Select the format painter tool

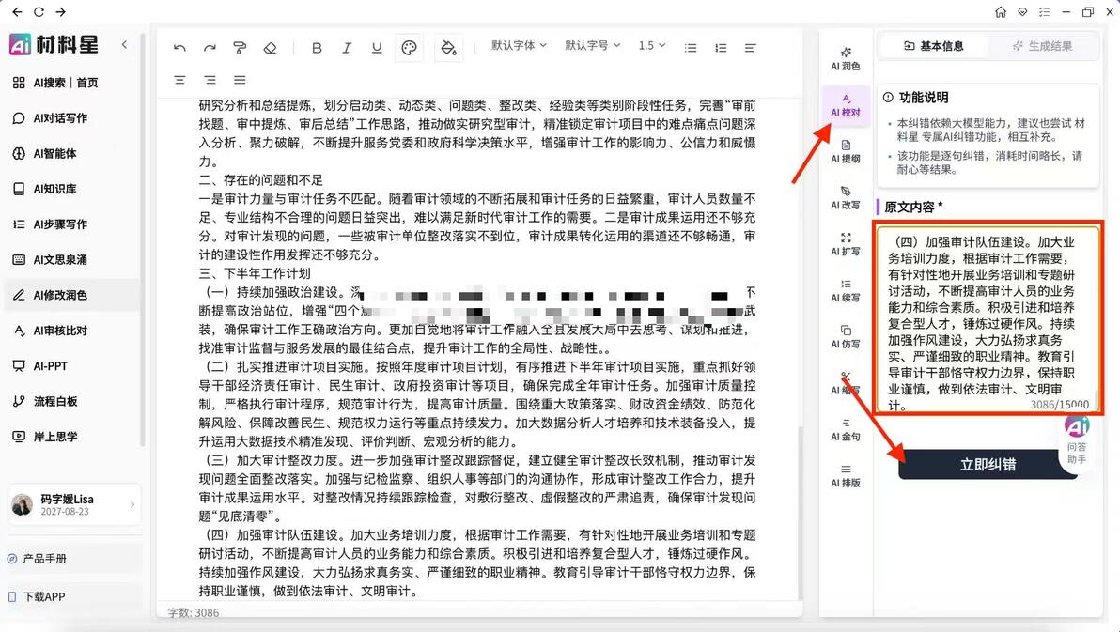240,48
